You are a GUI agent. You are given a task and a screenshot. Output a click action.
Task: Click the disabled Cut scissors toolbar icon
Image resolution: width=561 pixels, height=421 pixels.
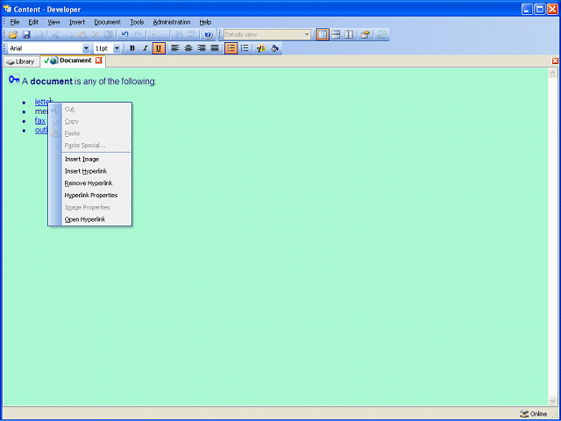[56, 35]
